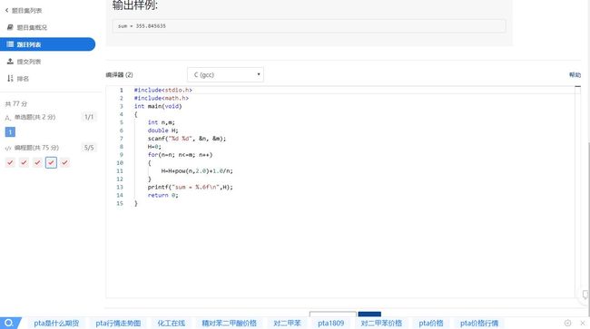The image size is (590, 329).
Task: Close the bottom suggestion bar
Action: 583,323
